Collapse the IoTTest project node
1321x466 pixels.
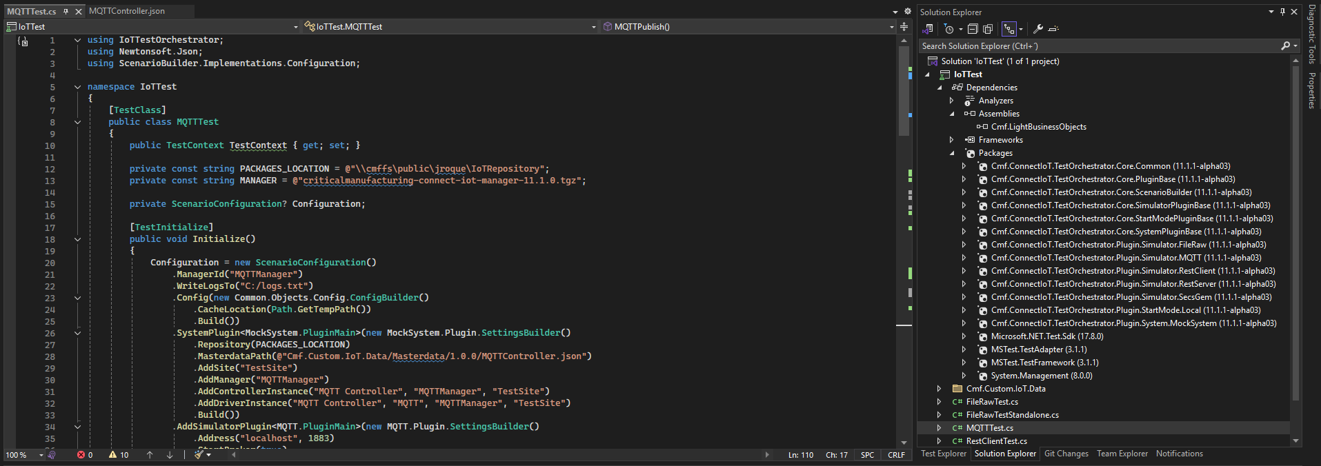click(927, 74)
